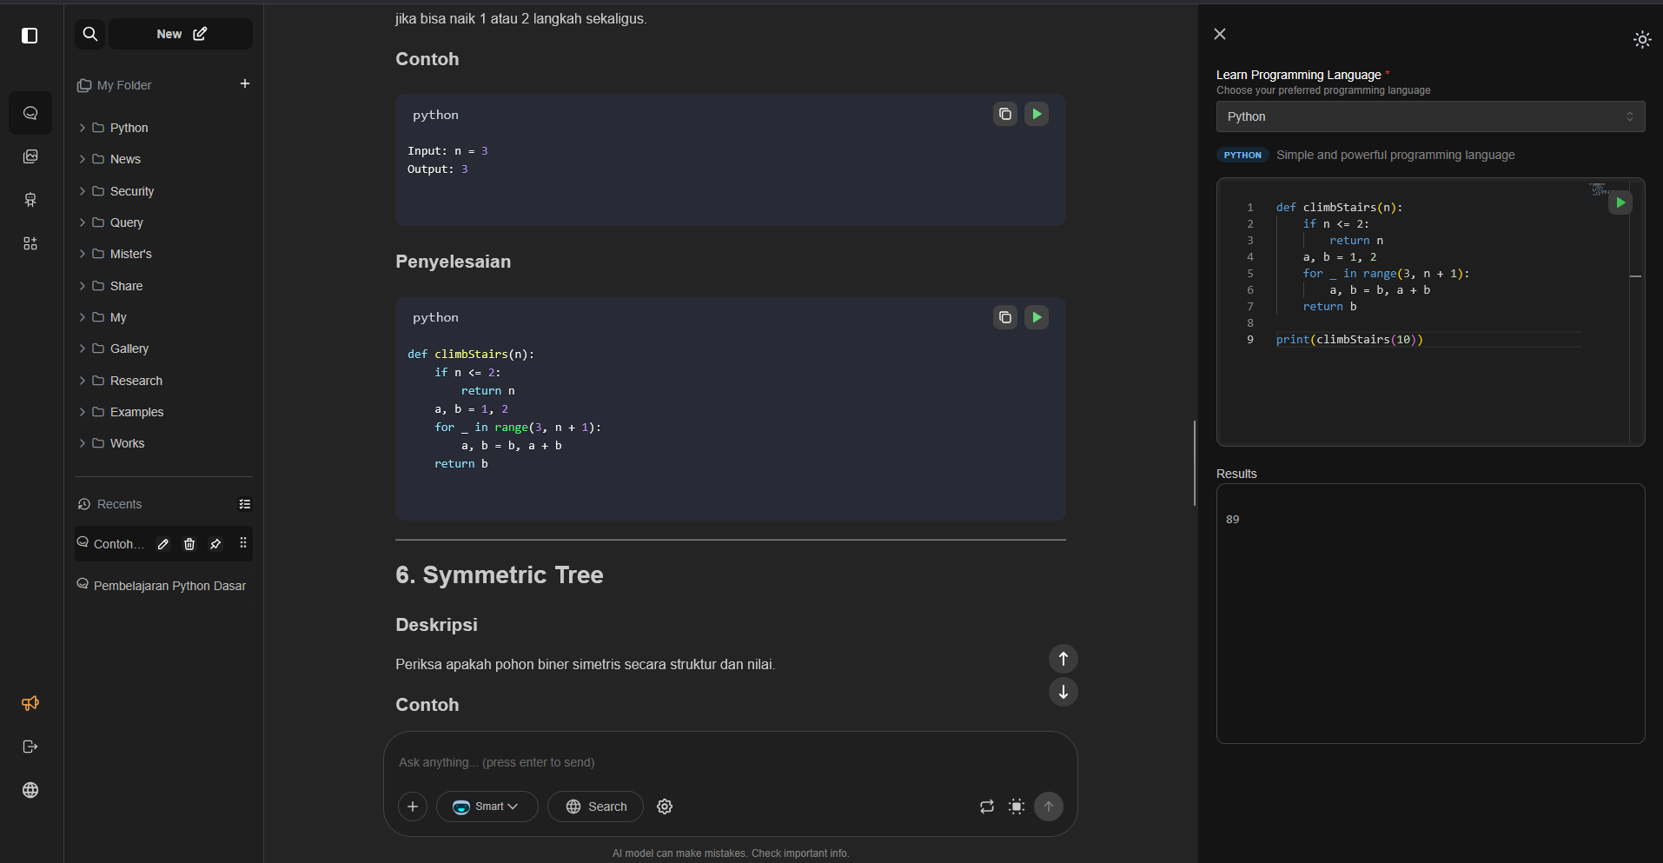Start a New chat
The width and height of the screenshot is (1663, 863).
[x=181, y=34]
